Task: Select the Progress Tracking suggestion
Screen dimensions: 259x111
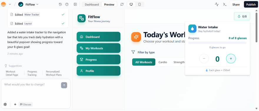Action: tap(32, 73)
